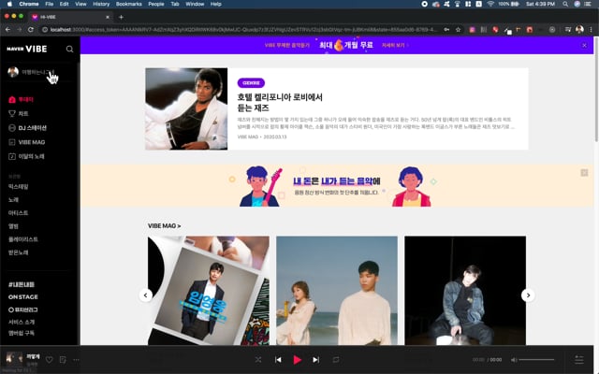Adjust the volume slider in player bar

tap(536, 359)
